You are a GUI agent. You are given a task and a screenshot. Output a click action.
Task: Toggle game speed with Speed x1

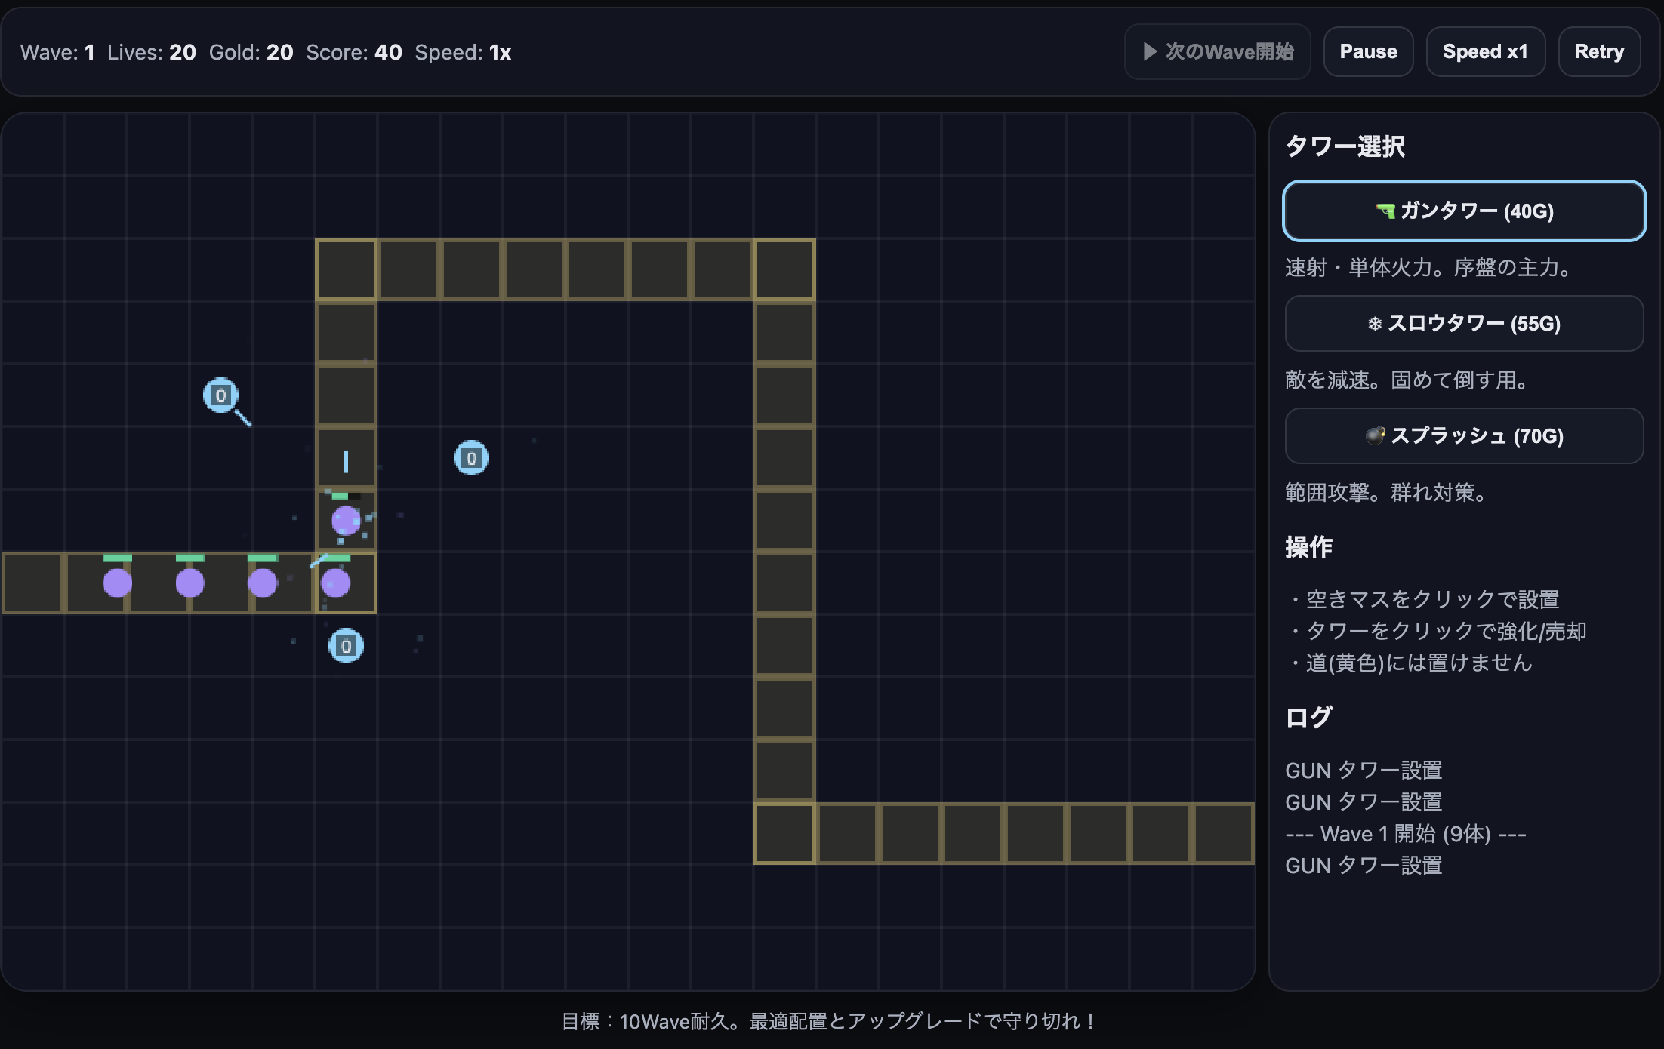click(1484, 52)
